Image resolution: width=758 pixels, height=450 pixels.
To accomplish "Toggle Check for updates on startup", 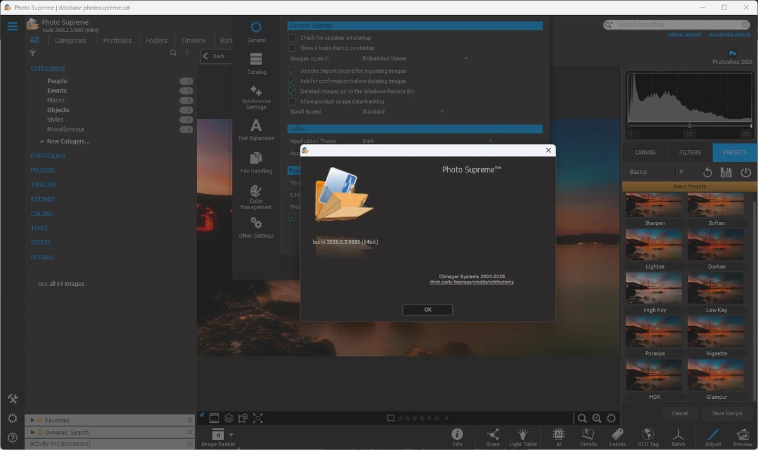I will pyautogui.click(x=292, y=38).
